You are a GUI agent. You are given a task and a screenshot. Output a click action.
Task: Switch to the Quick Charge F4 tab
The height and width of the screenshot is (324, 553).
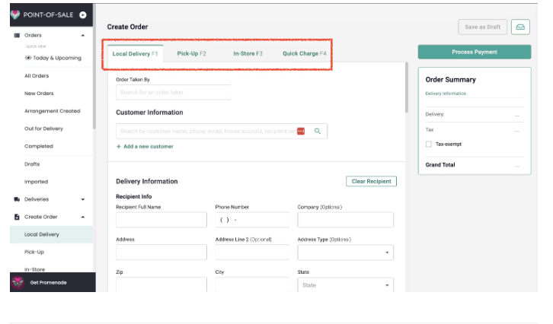(x=304, y=53)
